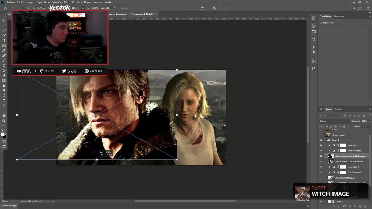372x209 pixels.
Task: Select the Eyedropper tool
Action: (4, 51)
